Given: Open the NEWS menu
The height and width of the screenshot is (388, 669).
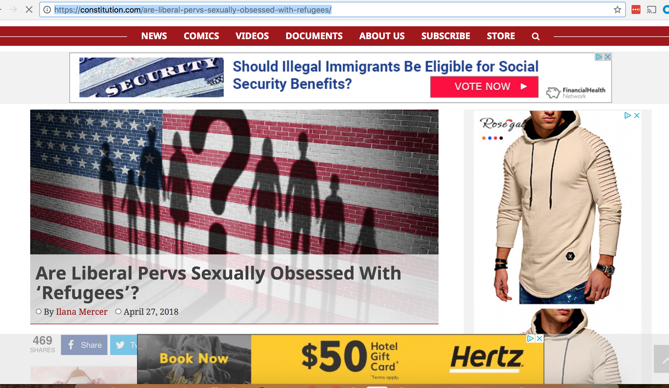Looking at the screenshot, I should [x=154, y=36].
